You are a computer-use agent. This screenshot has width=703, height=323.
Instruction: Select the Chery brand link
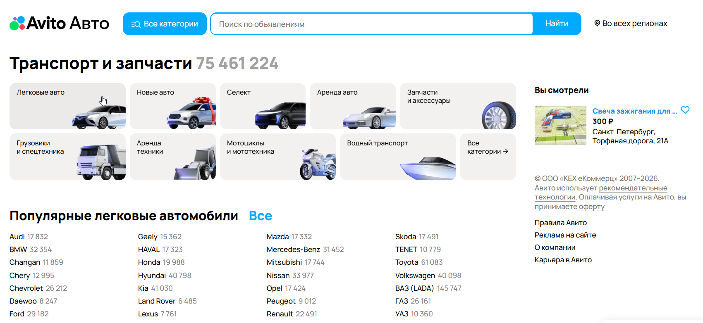(x=19, y=275)
